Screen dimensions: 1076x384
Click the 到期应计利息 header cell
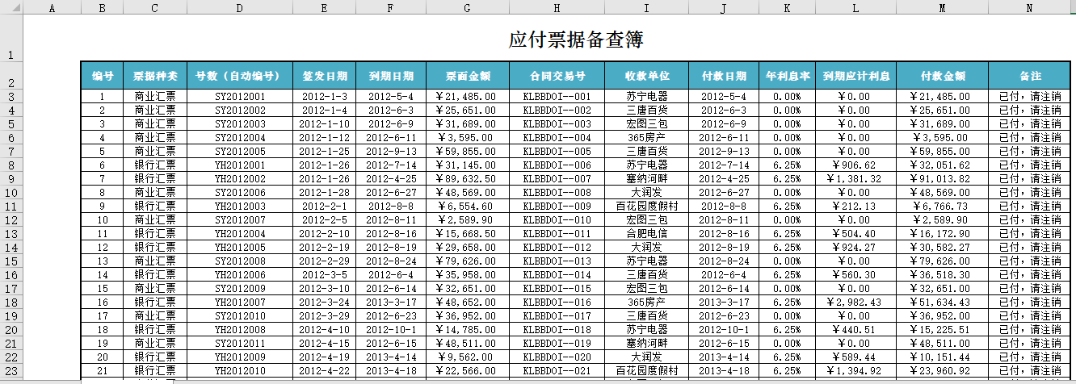point(855,76)
